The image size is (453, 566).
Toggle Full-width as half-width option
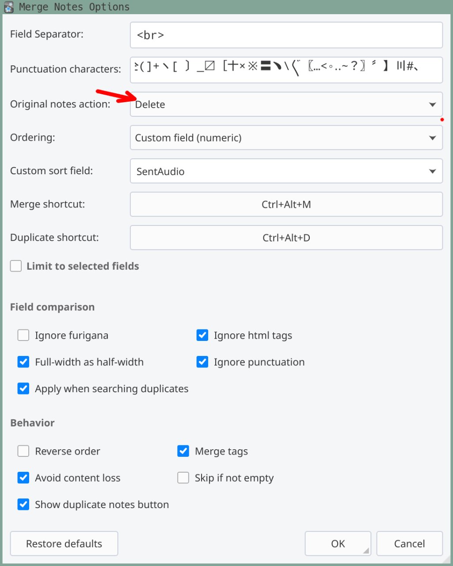coord(23,362)
